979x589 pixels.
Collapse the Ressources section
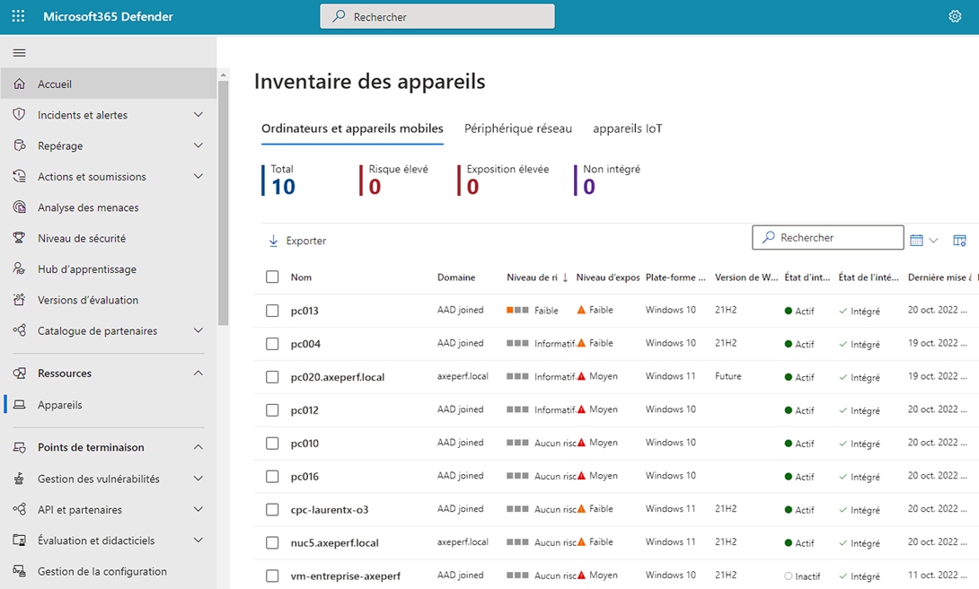tap(198, 374)
